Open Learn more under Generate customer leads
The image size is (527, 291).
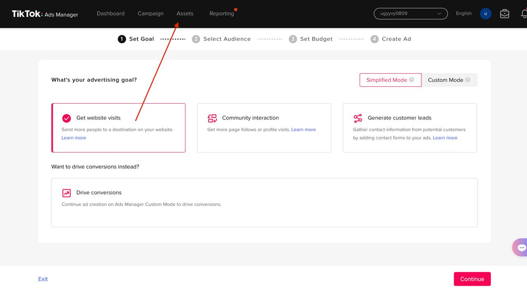pyautogui.click(x=445, y=138)
